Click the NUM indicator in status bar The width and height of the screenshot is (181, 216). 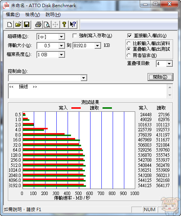[150, 210]
